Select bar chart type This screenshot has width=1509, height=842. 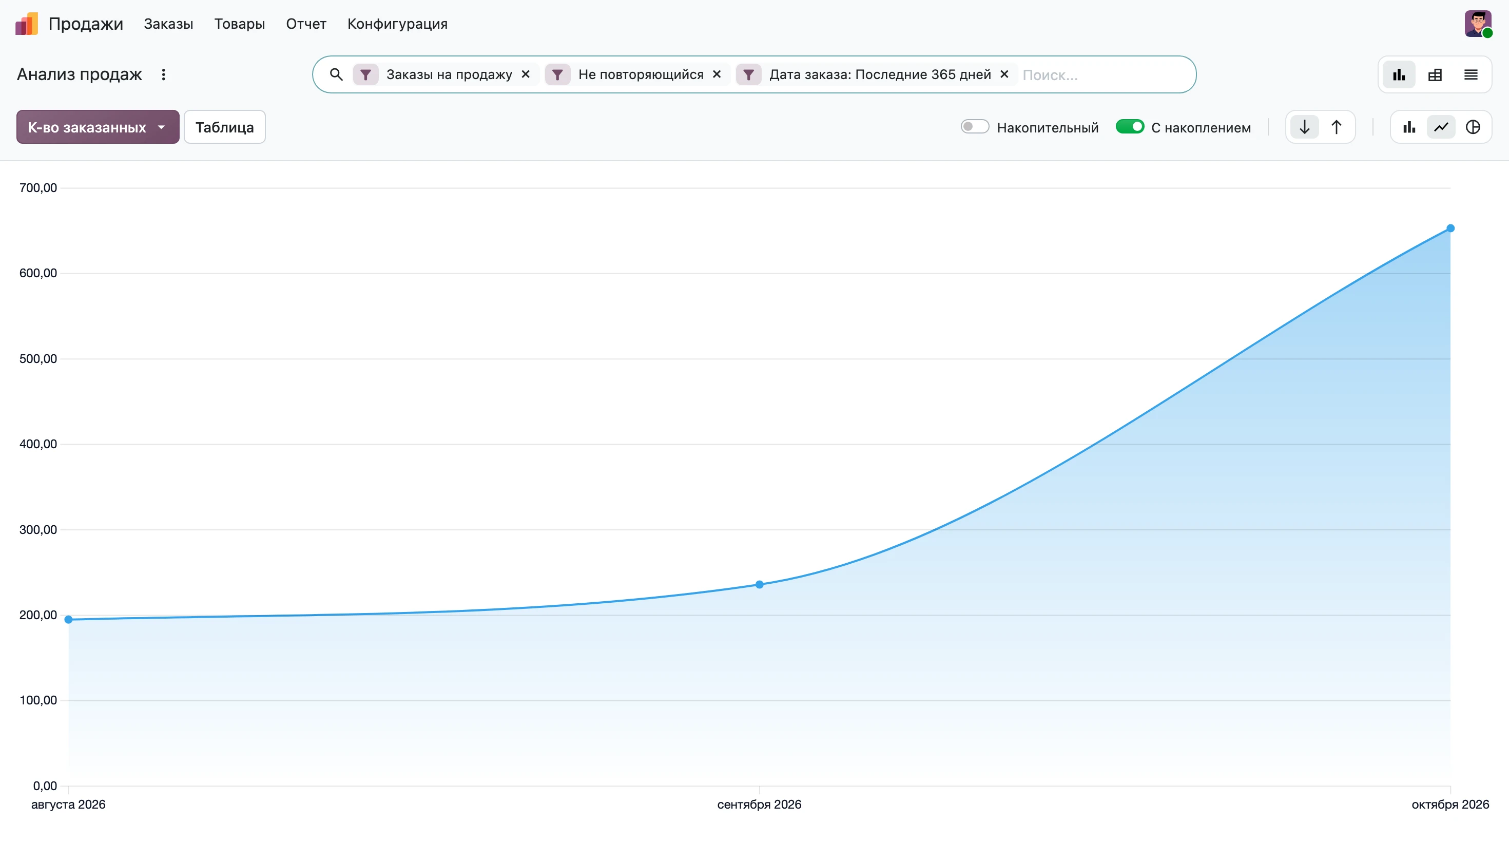(1409, 127)
